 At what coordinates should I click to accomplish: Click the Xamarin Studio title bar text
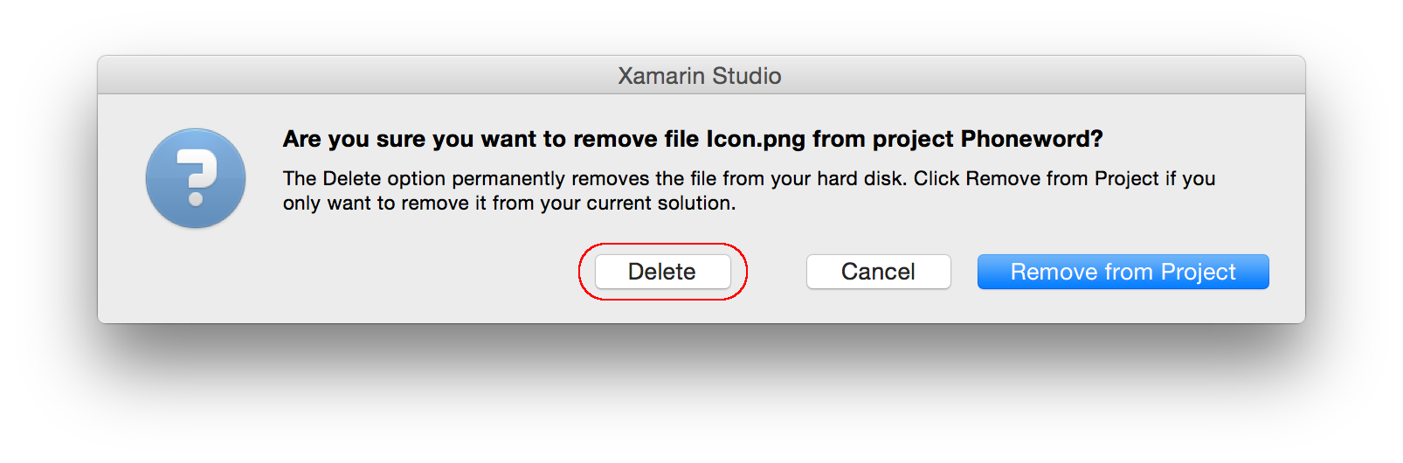pyautogui.click(x=699, y=76)
